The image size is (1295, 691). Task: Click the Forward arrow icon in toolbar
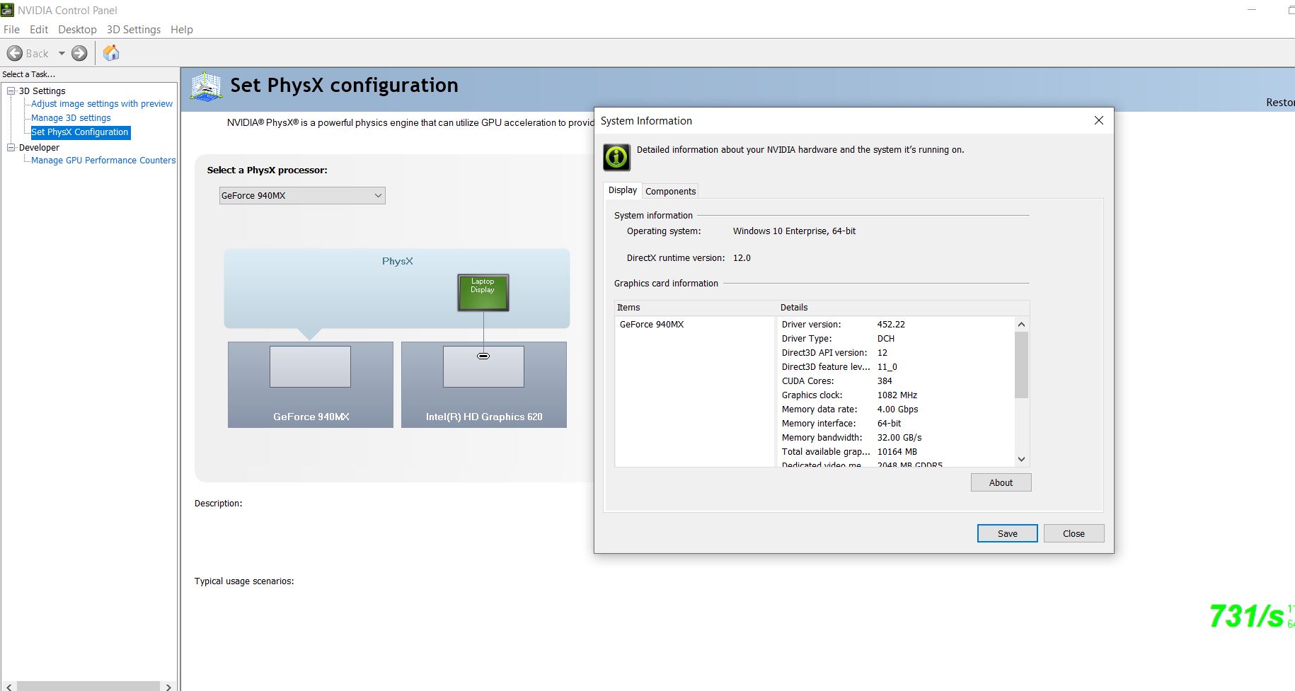tap(79, 53)
